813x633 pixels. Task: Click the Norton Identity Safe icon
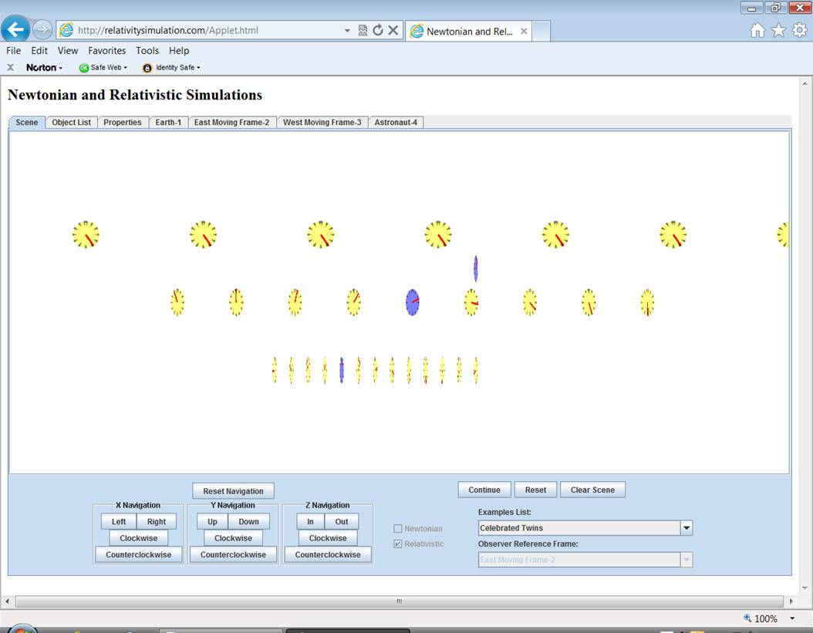coord(147,68)
